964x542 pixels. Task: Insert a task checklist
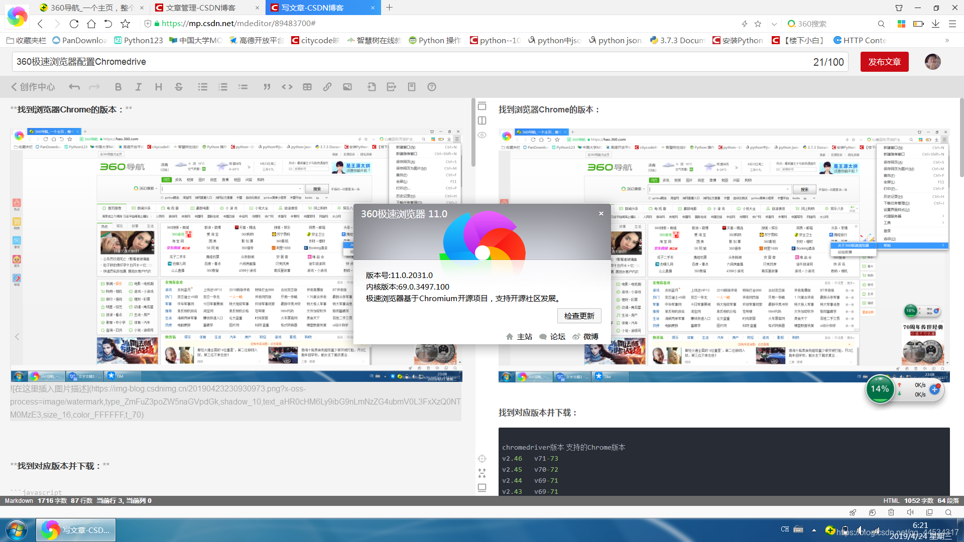pyautogui.click(x=243, y=87)
